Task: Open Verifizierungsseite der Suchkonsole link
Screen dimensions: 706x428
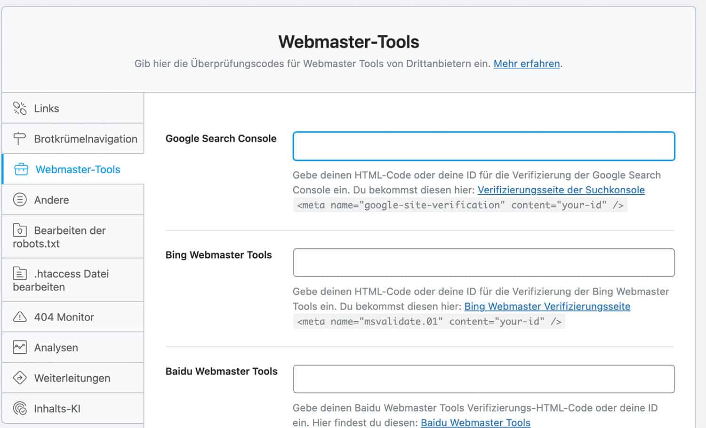Action: (x=561, y=190)
